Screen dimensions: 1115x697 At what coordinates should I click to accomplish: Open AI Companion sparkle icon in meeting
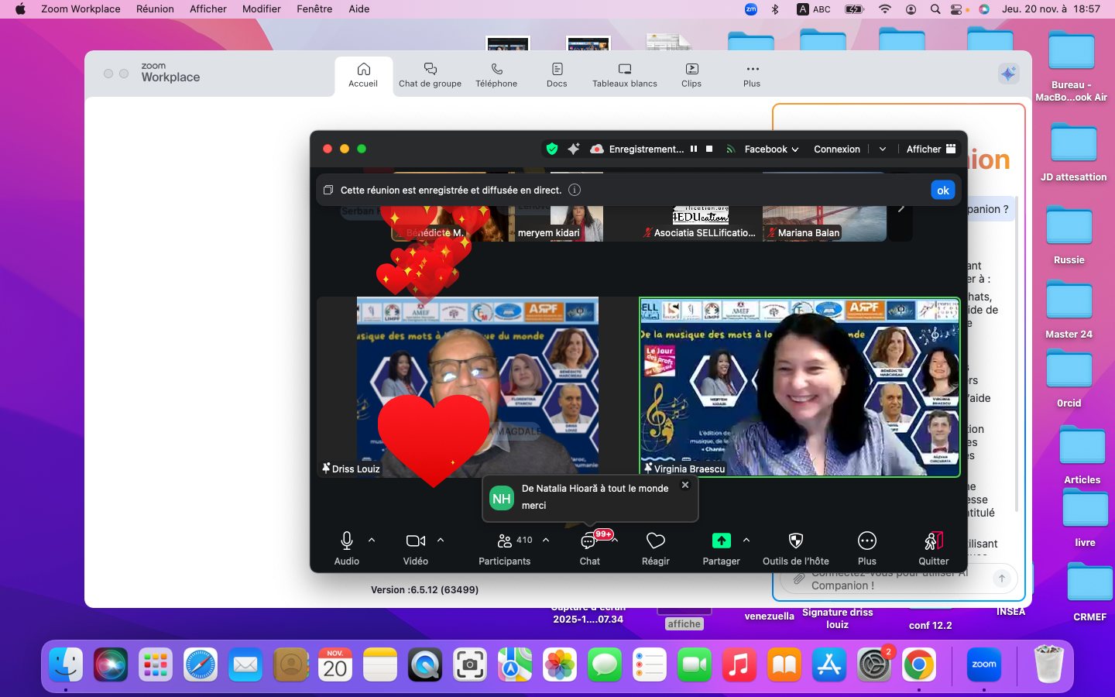click(574, 149)
